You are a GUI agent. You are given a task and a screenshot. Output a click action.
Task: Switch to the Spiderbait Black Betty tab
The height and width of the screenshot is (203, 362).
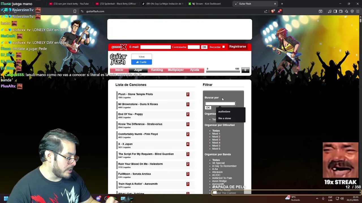coord(116,4)
